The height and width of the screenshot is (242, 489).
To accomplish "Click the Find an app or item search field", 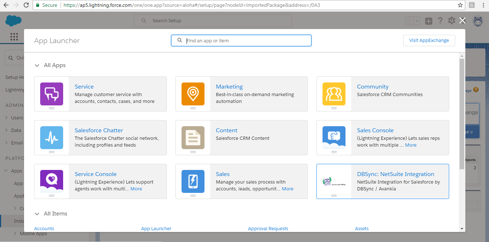I will click(241, 40).
